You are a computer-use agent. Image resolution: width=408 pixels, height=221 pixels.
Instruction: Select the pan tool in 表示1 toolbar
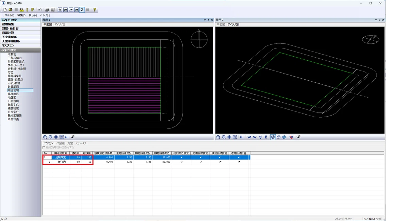[x=56, y=137]
